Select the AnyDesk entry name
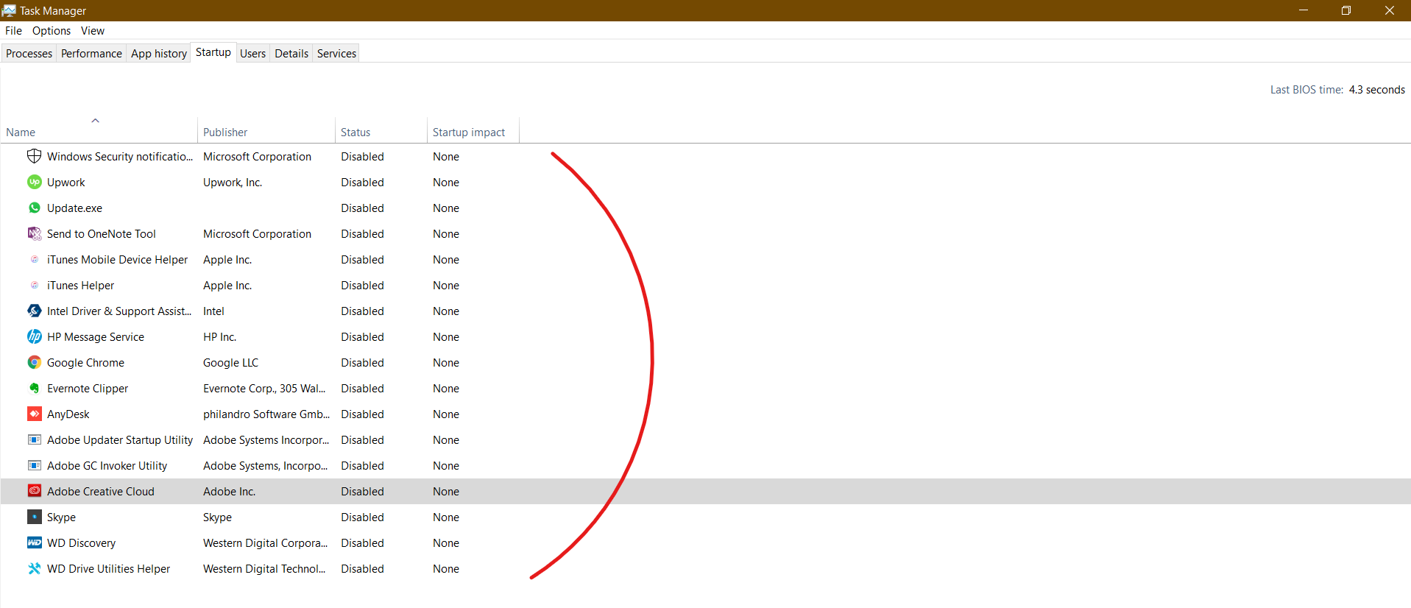 coord(68,414)
